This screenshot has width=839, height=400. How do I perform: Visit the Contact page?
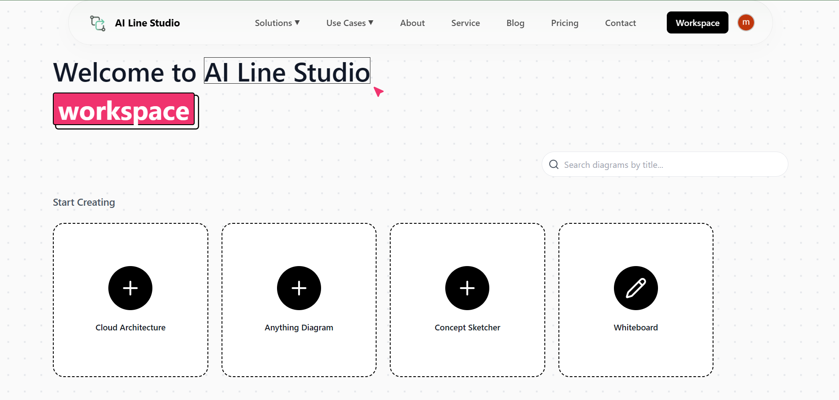click(x=620, y=22)
